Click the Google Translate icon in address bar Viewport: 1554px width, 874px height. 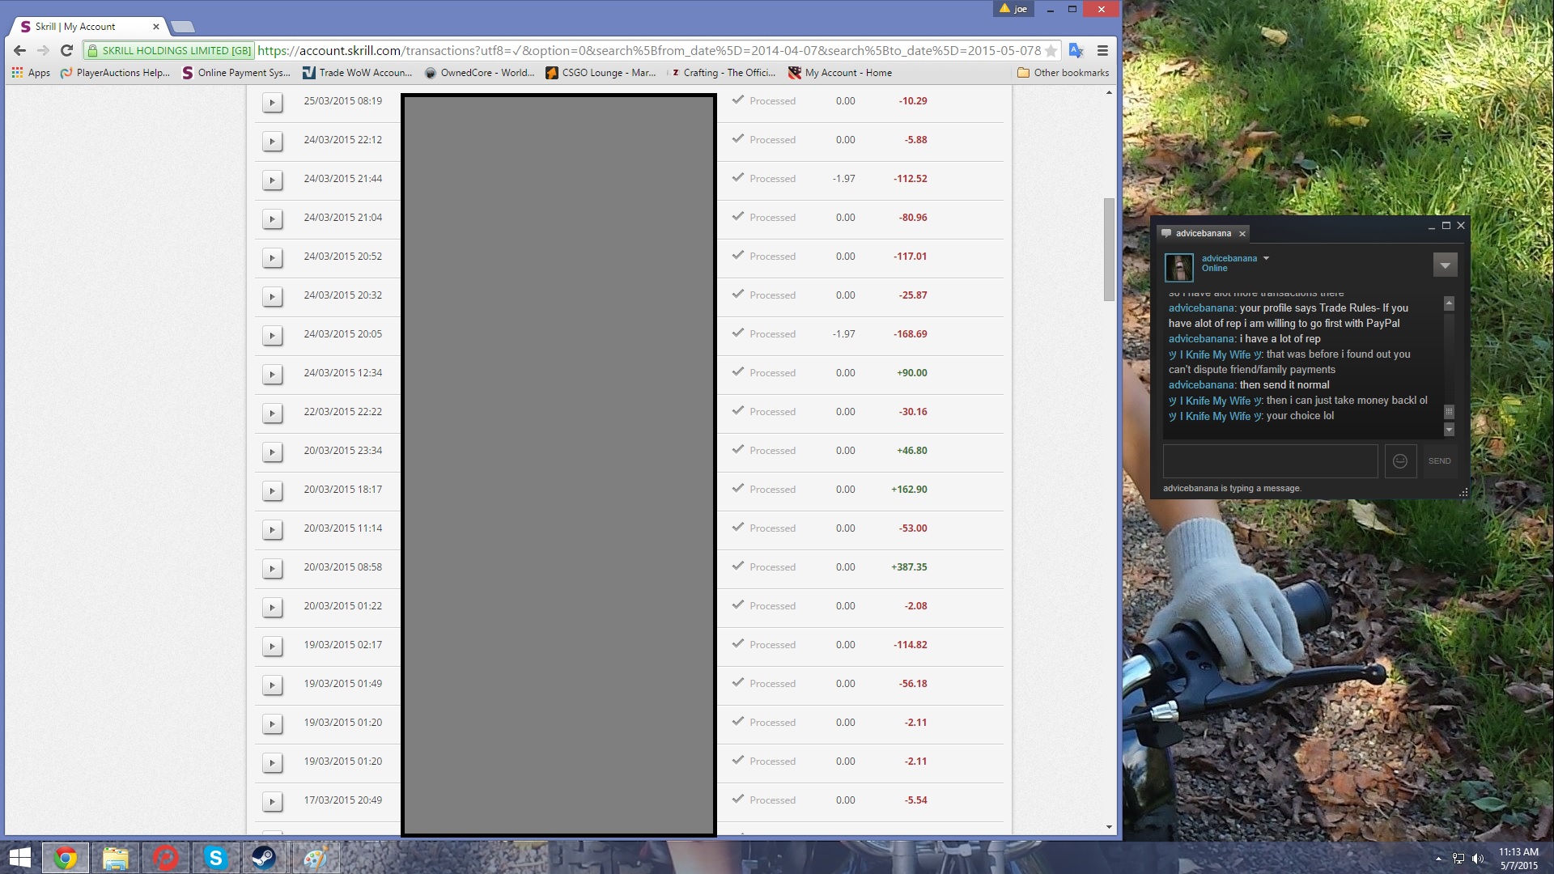(x=1076, y=50)
